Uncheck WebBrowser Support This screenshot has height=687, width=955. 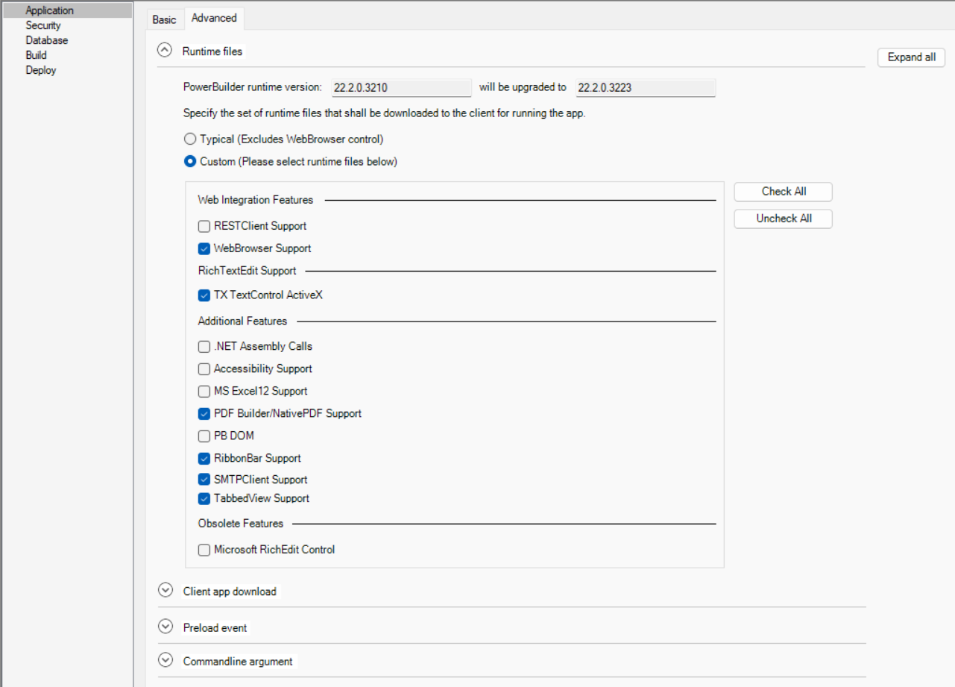click(x=204, y=248)
